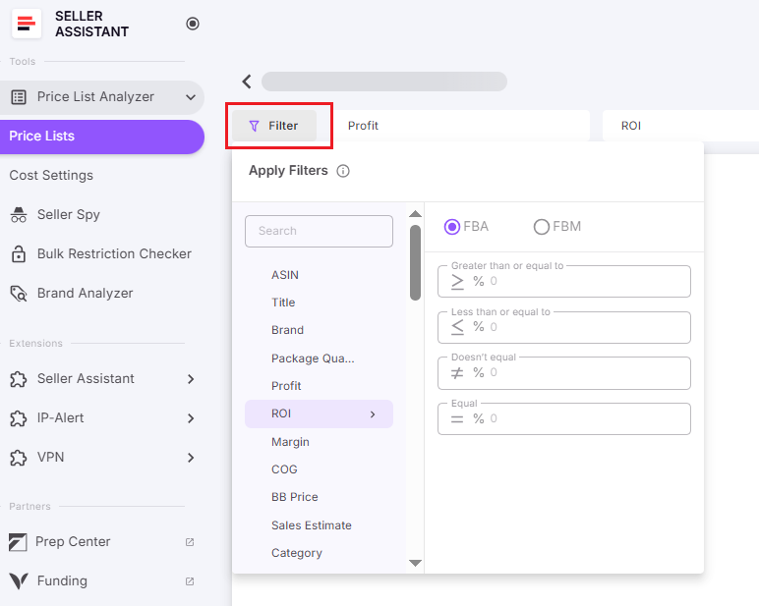Select ASIN in filter list
759x606 pixels.
click(285, 275)
